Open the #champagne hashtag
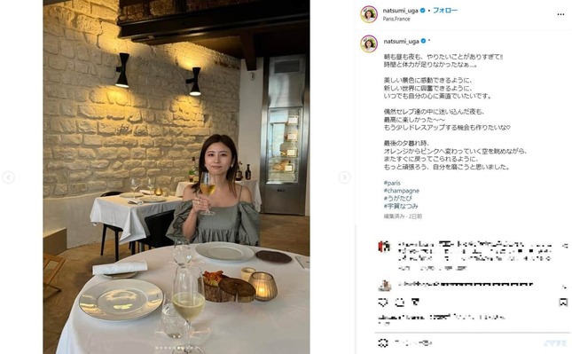Viewport: 572px width, 354px height. (401, 191)
